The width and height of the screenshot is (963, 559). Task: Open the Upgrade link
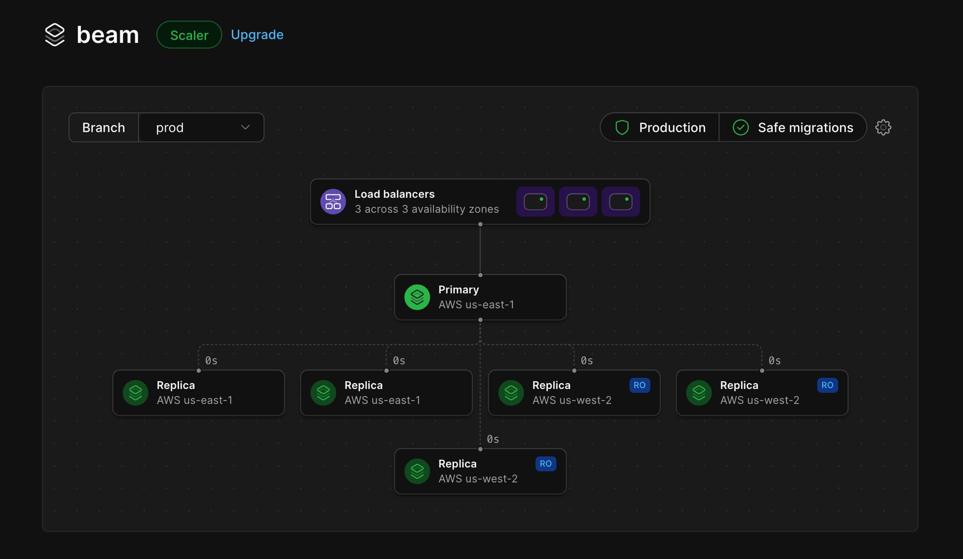[x=257, y=35]
